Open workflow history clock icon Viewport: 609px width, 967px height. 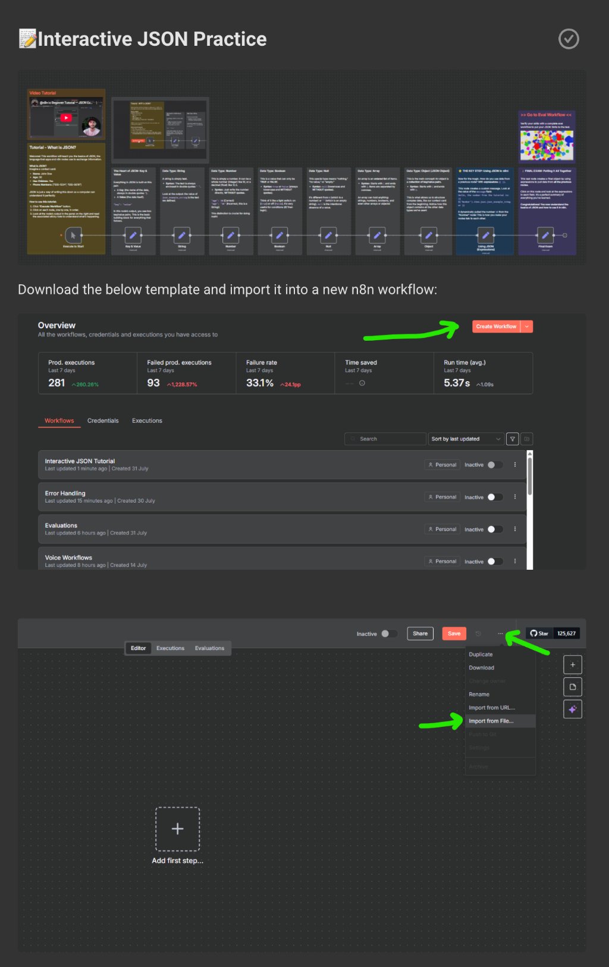tap(478, 633)
